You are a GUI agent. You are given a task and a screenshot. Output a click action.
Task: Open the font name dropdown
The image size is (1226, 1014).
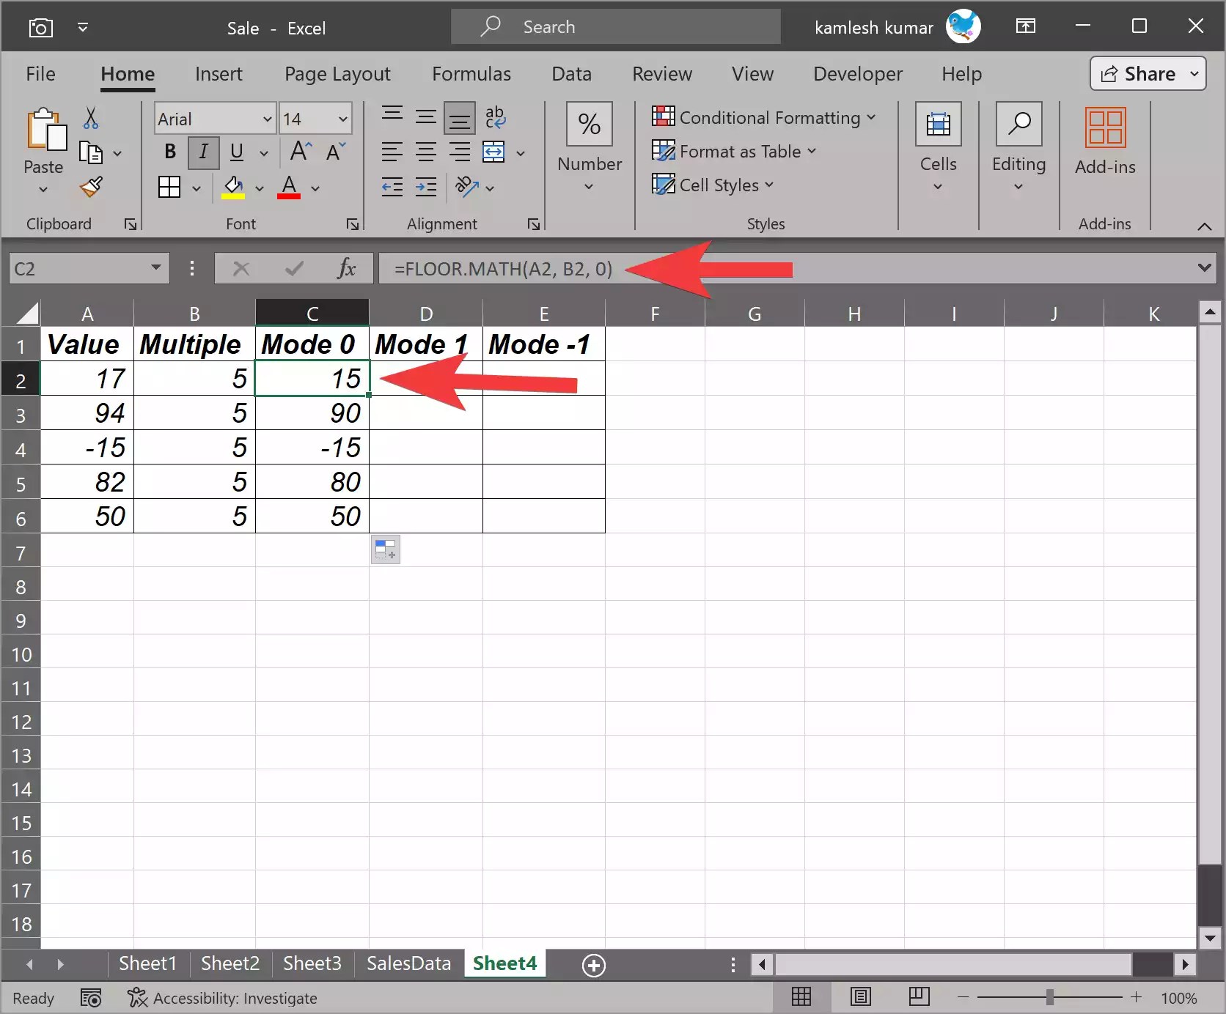[x=268, y=118]
